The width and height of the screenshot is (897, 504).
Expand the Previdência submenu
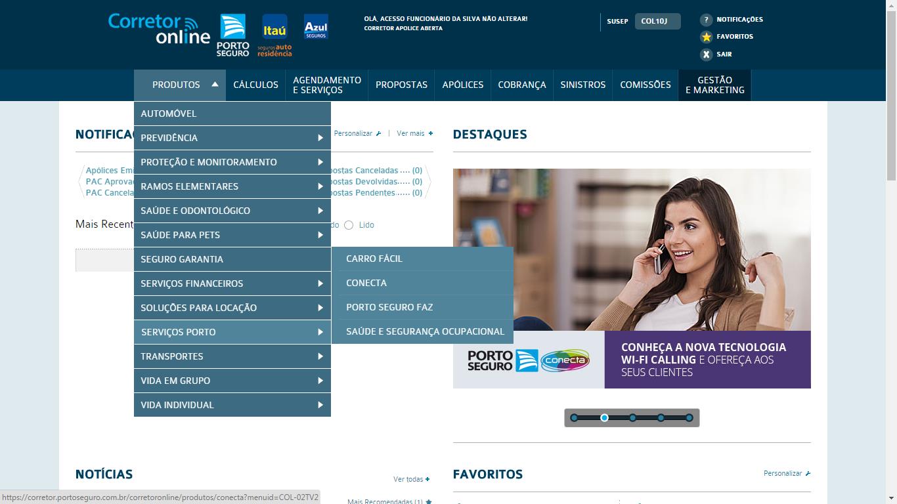[320, 138]
